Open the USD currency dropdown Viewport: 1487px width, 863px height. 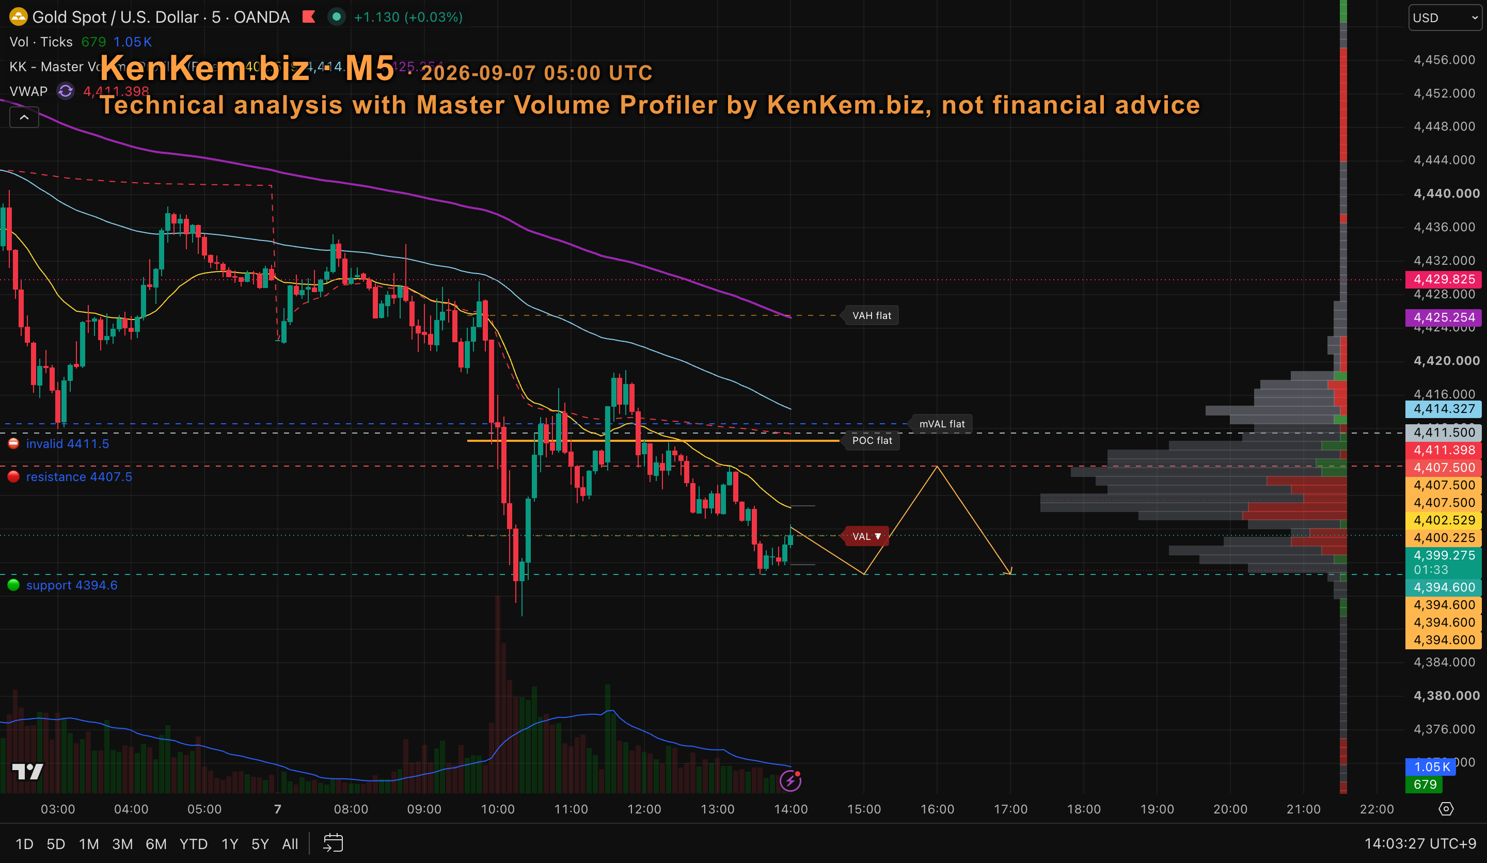(1446, 18)
